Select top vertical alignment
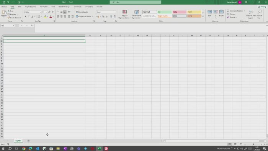Viewport: 268px width, 151px height. [x=58, y=12]
